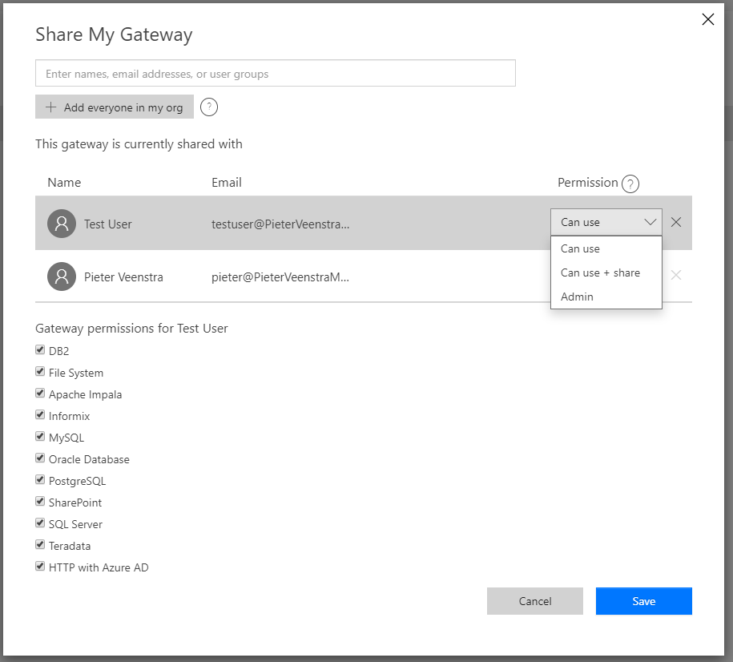Viewport: 733px width, 662px height.
Task: Select the Test User name text
Action: tap(107, 224)
